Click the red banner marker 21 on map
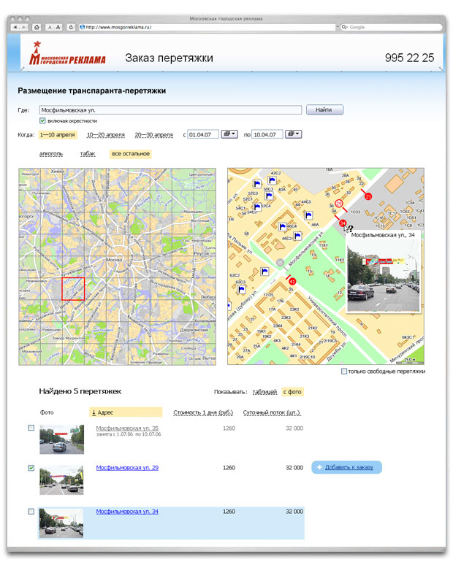Screen dimensions: 453x562 [368, 197]
